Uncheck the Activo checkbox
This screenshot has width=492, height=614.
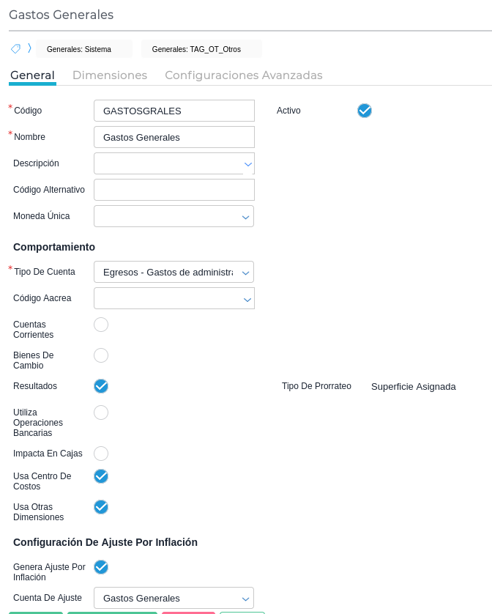click(365, 111)
